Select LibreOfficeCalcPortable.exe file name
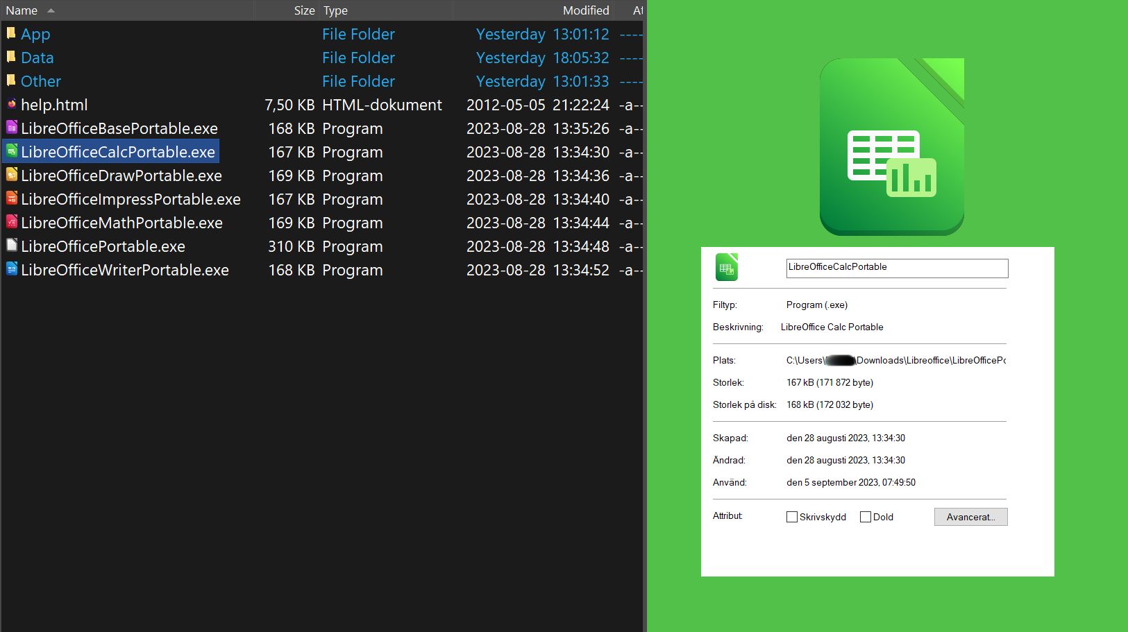Image resolution: width=1128 pixels, height=632 pixels. coord(118,152)
